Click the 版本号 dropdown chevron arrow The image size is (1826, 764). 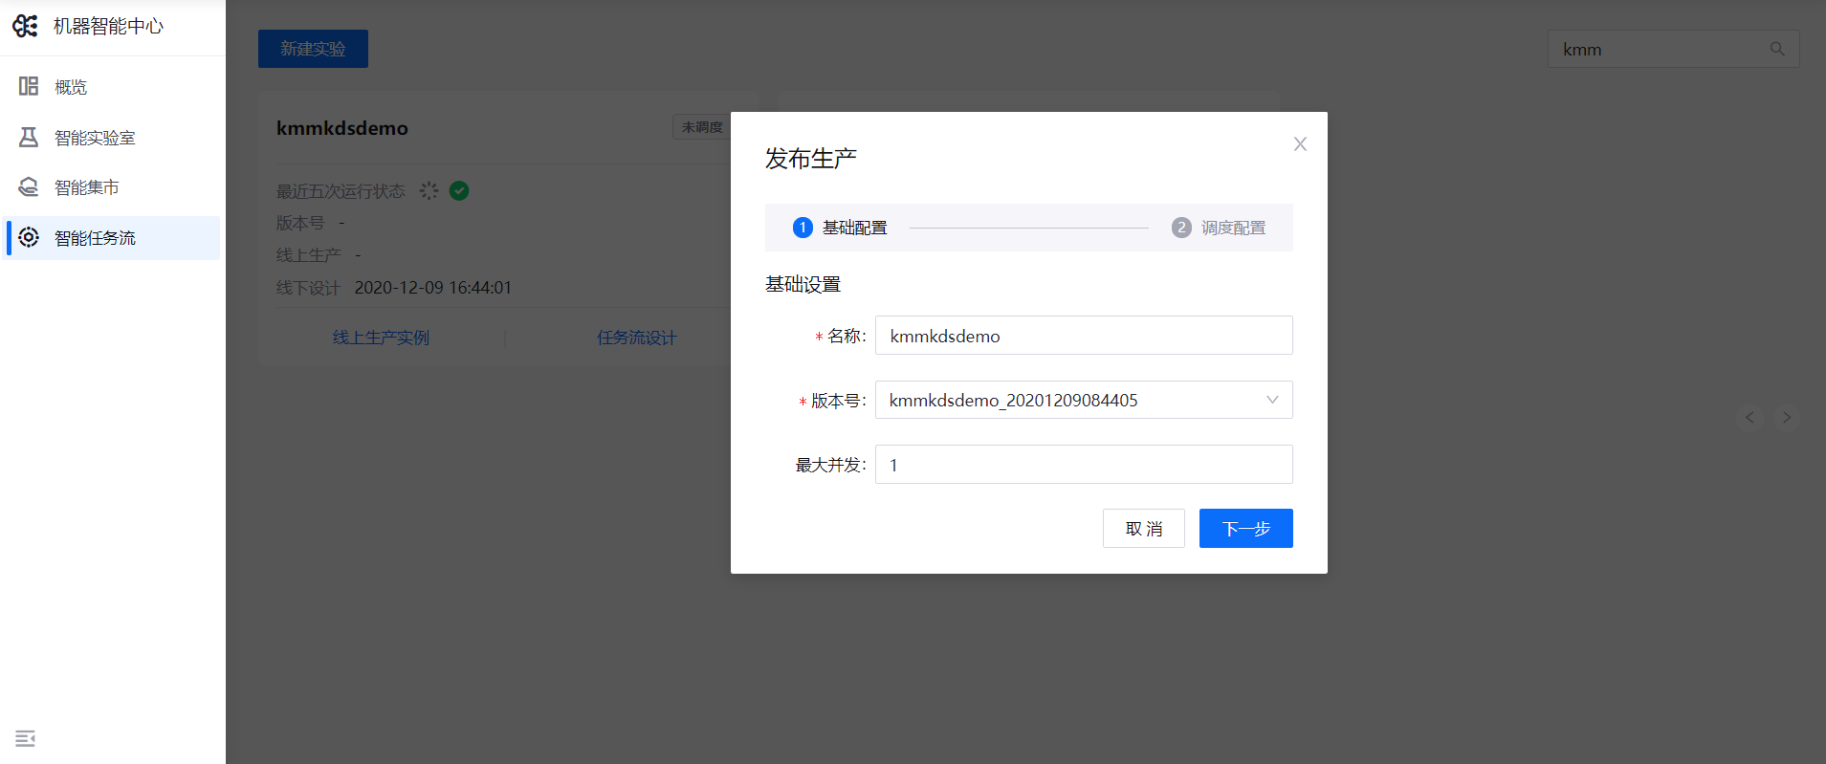pyautogui.click(x=1272, y=400)
